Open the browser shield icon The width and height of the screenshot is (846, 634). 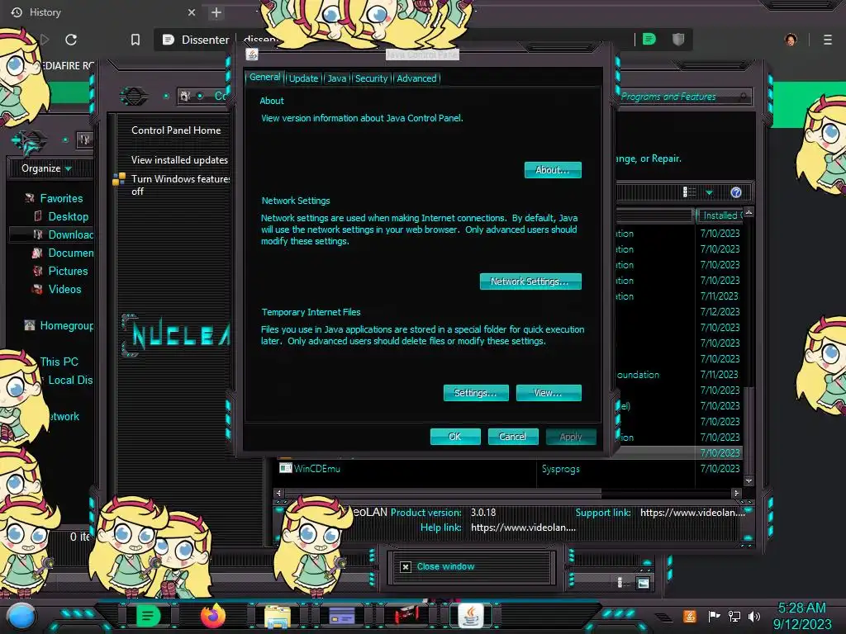tap(678, 40)
